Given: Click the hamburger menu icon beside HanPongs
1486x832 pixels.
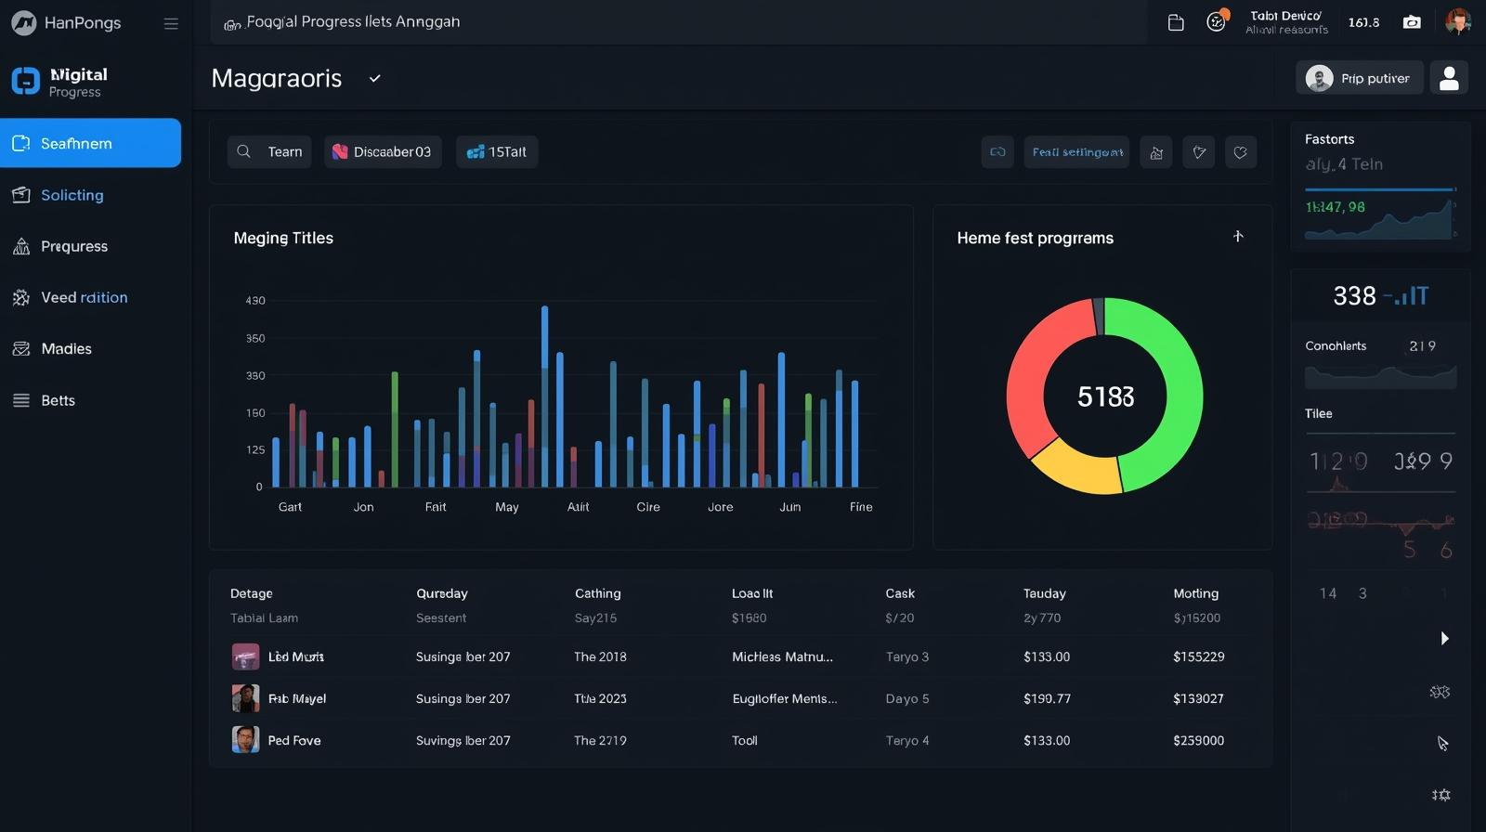Looking at the screenshot, I should pyautogui.click(x=171, y=23).
